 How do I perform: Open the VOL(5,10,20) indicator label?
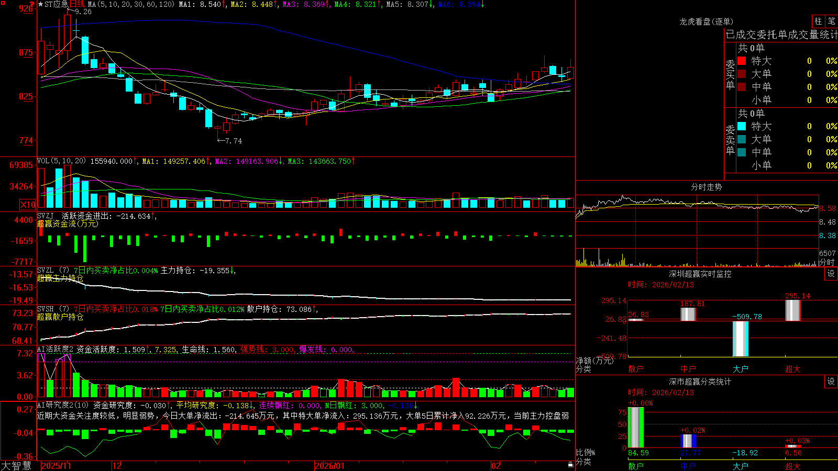(x=61, y=161)
